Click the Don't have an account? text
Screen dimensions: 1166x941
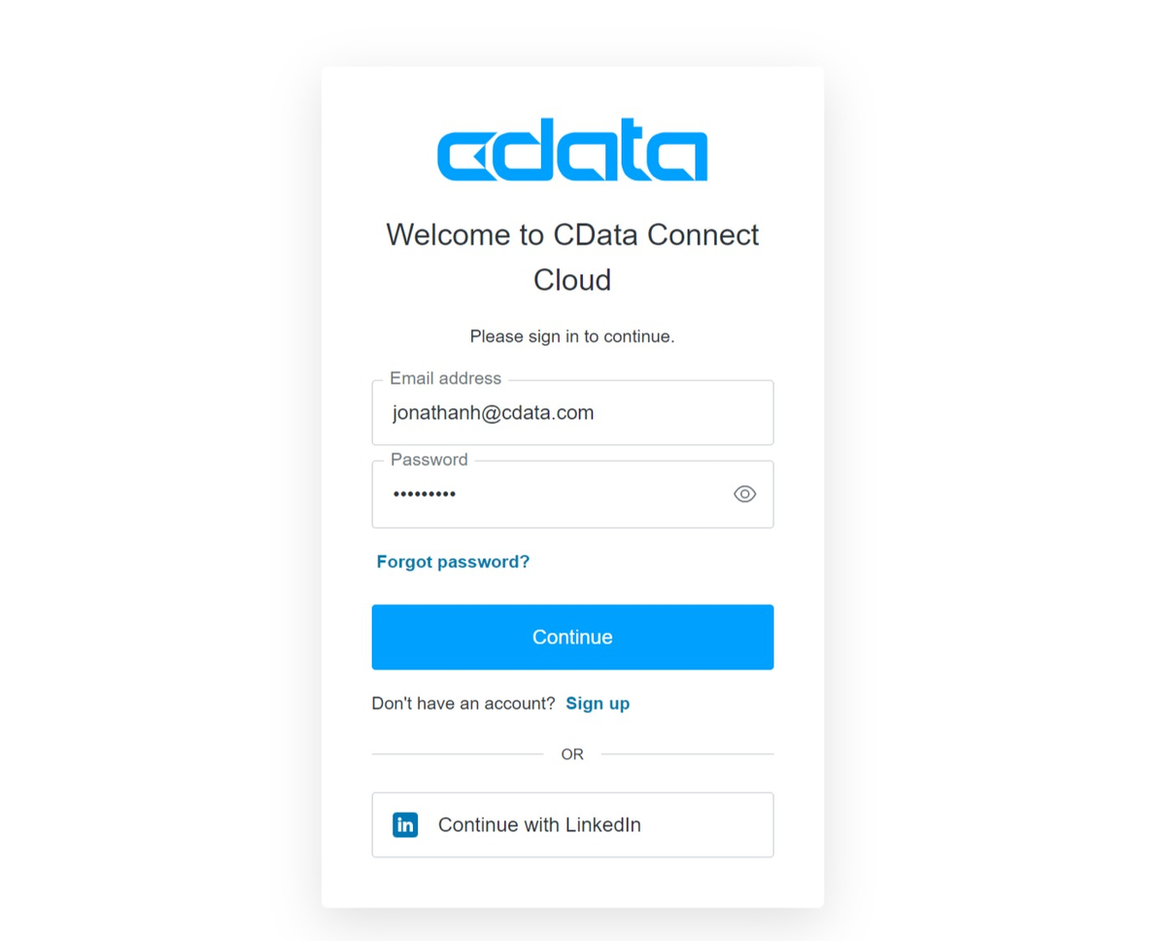[463, 703]
